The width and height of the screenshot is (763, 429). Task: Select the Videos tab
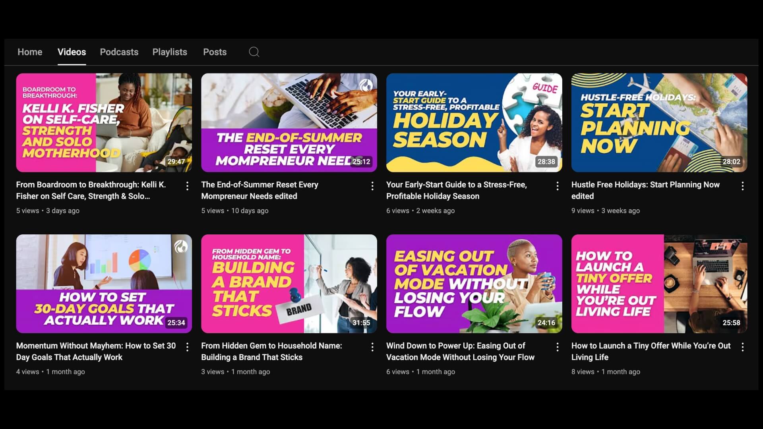(72, 52)
